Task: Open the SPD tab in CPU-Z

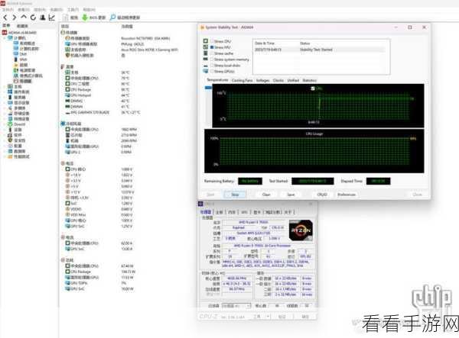Action: pyautogui.click(x=245, y=212)
